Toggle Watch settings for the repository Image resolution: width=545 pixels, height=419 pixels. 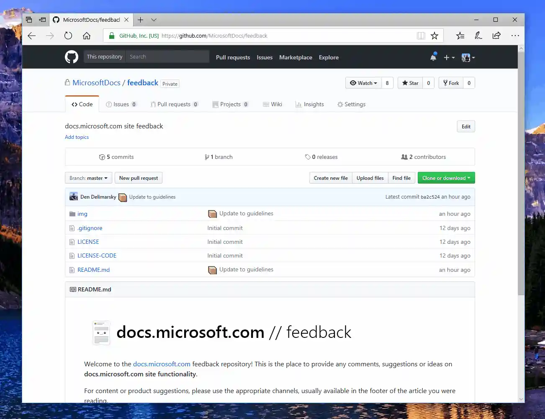363,83
